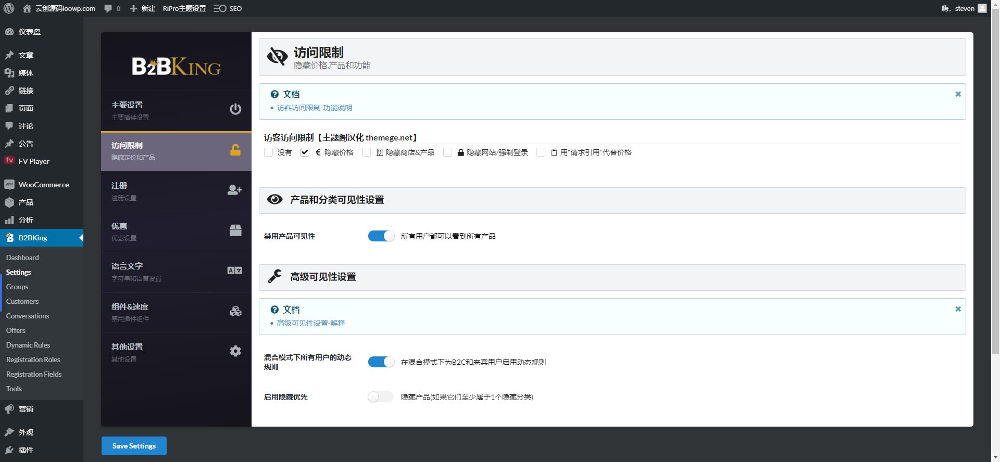
Task: Uncheck the 隐藏价格 checkbox
Action: click(305, 152)
